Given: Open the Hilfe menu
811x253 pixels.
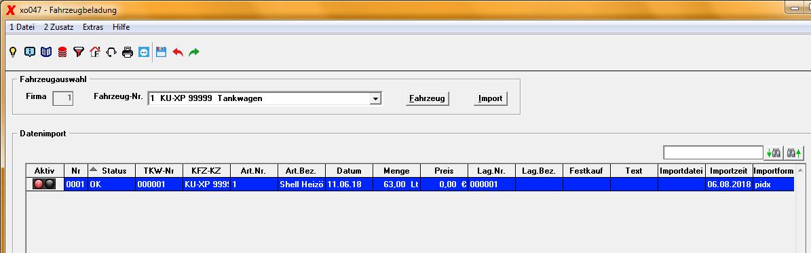Looking at the screenshot, I should click(121, 27).
